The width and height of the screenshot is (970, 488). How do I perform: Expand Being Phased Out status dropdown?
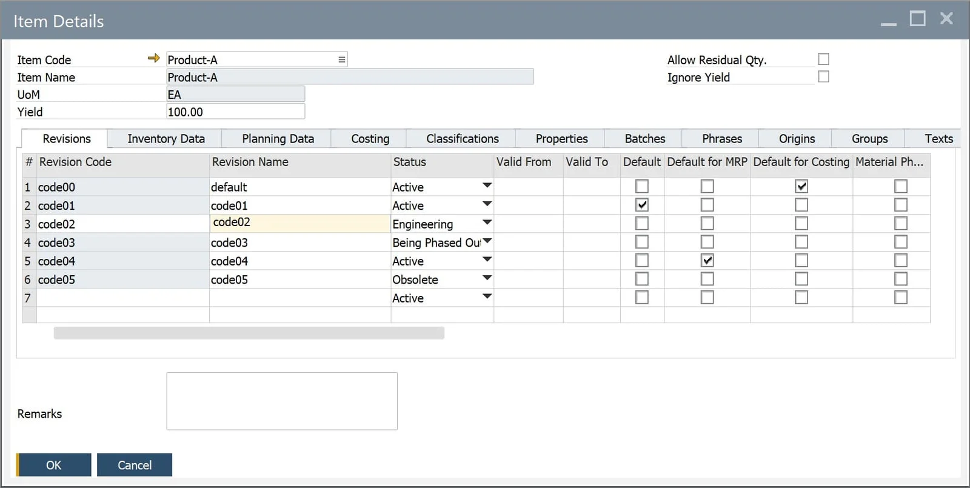tap(487, 241)
